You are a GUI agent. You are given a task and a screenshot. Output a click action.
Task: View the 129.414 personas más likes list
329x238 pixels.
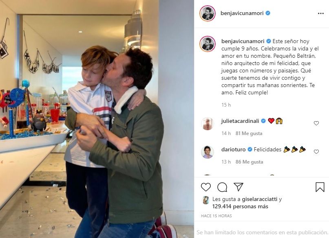240,207
